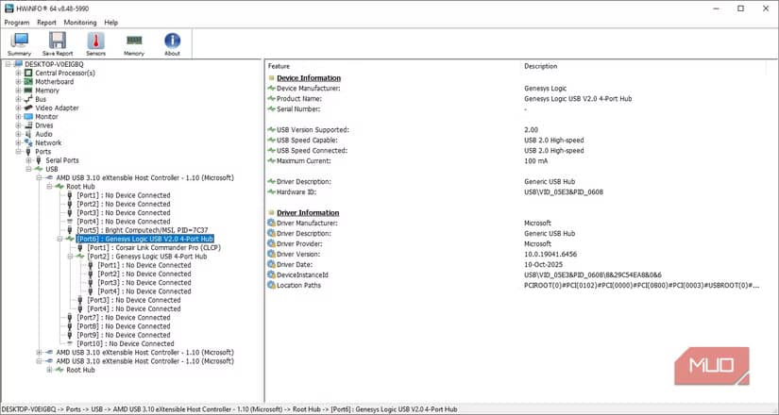
Task: Select Port2 Genesys Logic USB 4-Port Hub
Action: [147, 257]
